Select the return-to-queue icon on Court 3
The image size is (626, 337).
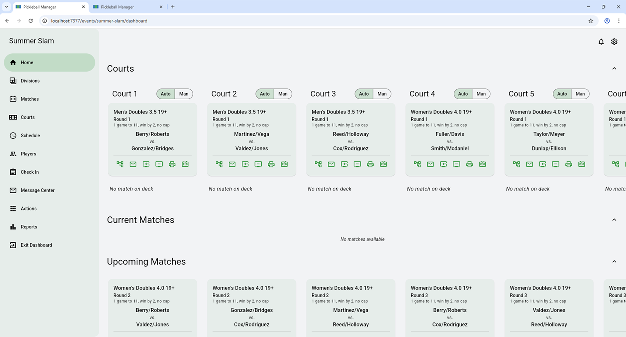(344, 164)
